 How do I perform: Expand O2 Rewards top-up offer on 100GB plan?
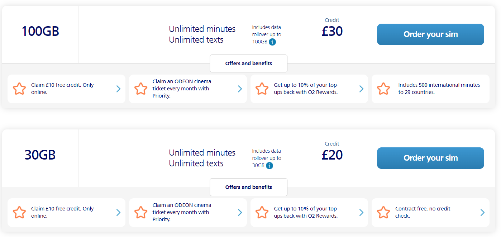point(361,89)
